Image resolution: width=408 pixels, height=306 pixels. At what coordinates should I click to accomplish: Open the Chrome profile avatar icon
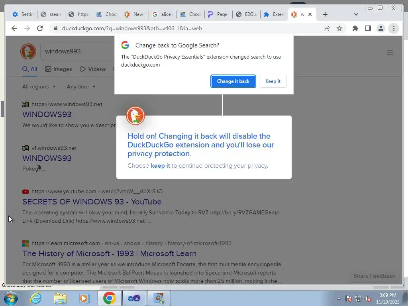pyautogui.click(x=381, y=28)
